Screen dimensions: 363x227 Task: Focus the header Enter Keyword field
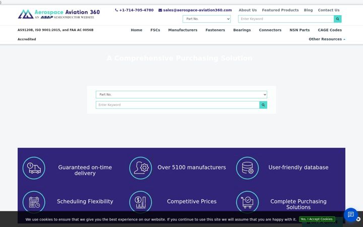[x=286, y=19]
